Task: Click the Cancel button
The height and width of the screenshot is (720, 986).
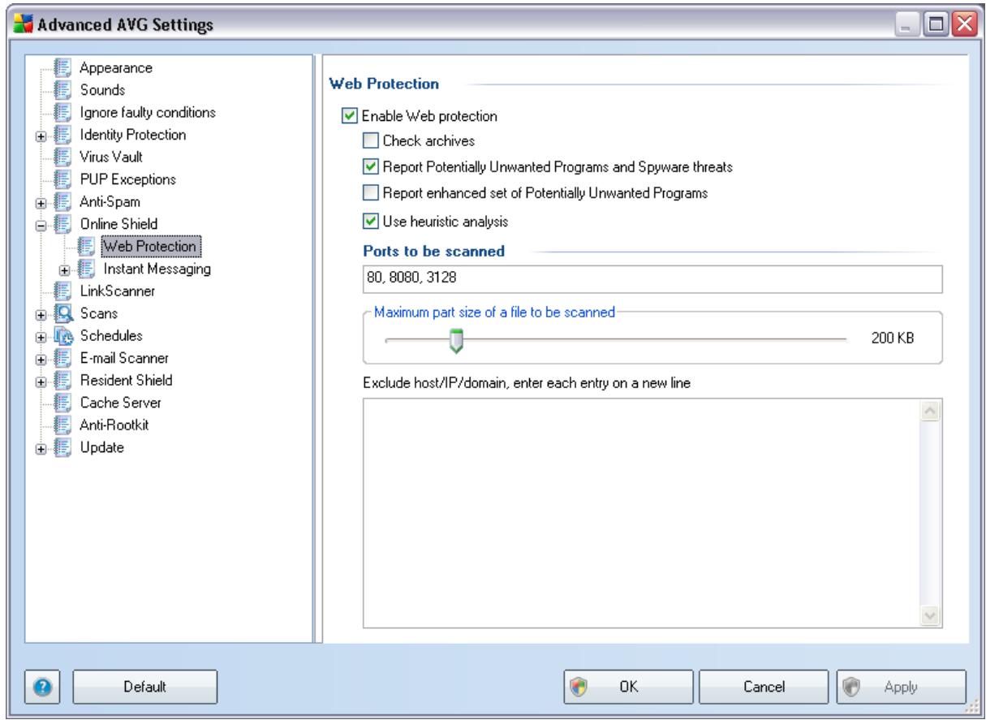Action: coord(763,686)
